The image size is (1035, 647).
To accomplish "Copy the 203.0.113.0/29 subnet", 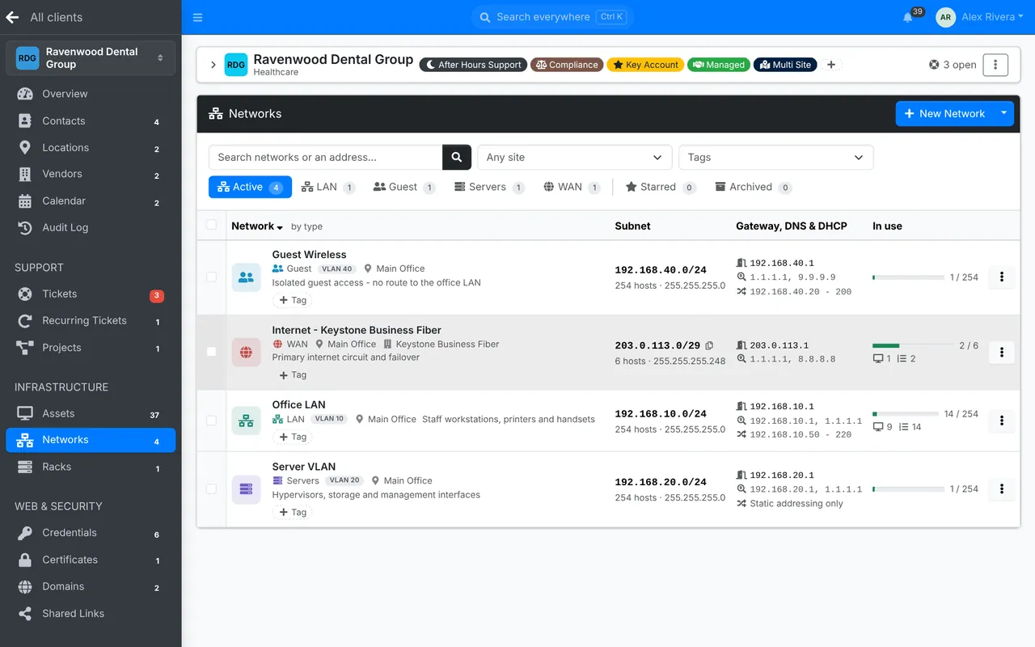I will coord(709,345).
